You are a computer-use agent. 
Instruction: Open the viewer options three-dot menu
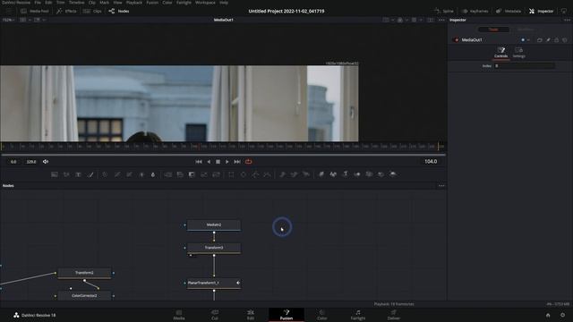(441, 20)
